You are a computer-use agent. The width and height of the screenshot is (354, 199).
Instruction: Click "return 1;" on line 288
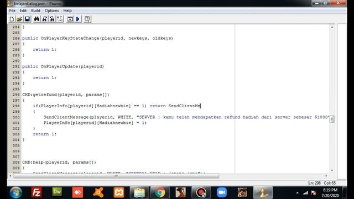tap(44, 49)
